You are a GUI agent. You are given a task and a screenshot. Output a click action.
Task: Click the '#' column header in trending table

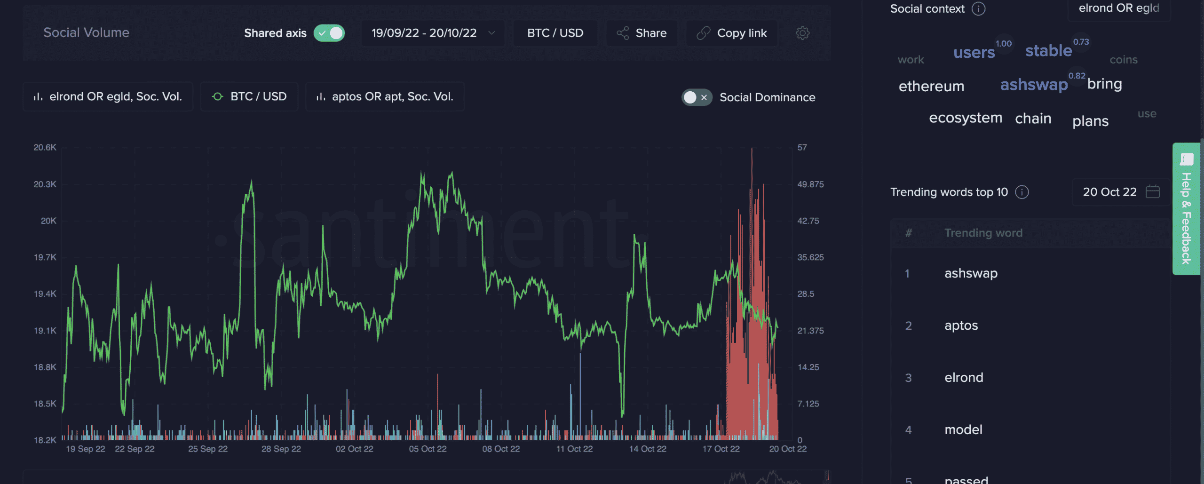click(909, 233)
